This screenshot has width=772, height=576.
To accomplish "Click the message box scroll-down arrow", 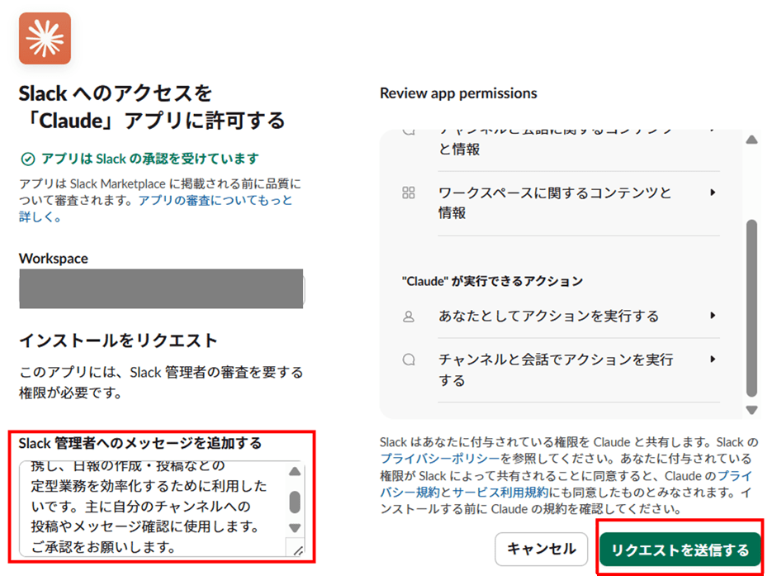I will (x=295, y=528).
